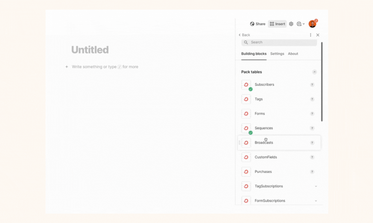Expand the FormSubscriptions row
Image resolution: width=373 pixels, height=223 pixels.
point(316,200)
